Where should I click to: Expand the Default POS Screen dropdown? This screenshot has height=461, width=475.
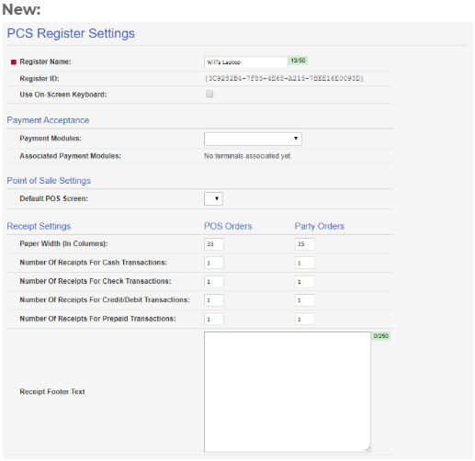pyautogui.click(x=213, y=198)
